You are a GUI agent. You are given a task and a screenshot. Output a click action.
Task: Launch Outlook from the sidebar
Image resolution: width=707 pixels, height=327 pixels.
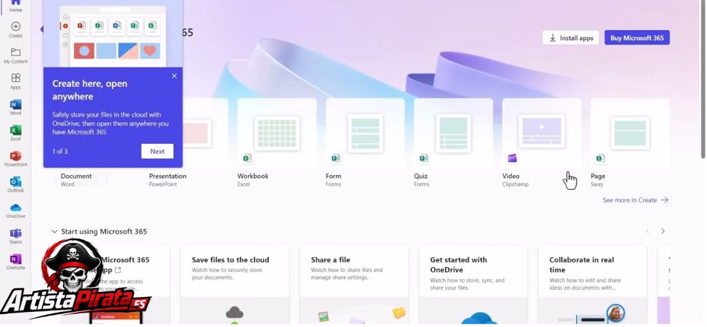click(x=15, y=184)
